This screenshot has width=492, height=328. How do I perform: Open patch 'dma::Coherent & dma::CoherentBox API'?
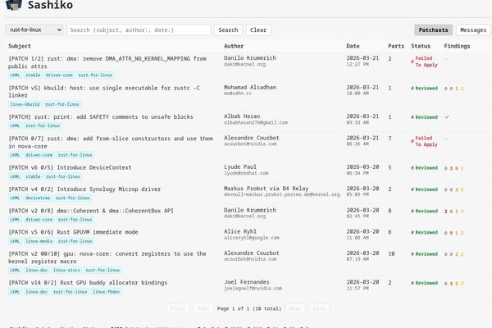point(91,211)
